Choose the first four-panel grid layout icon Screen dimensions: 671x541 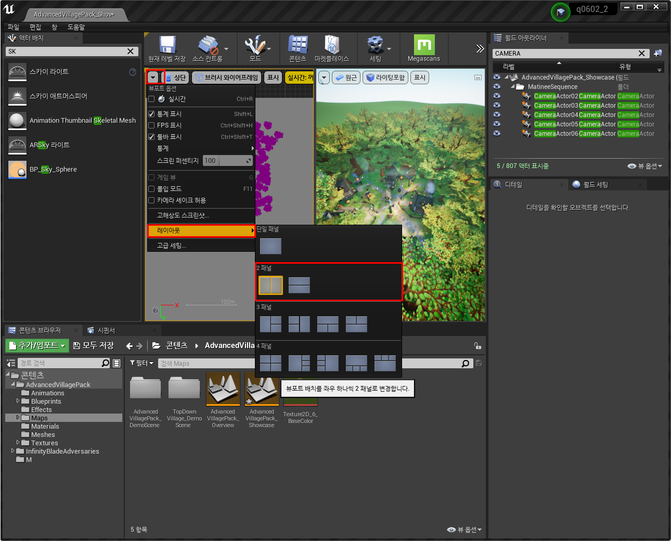pos(270,363)
